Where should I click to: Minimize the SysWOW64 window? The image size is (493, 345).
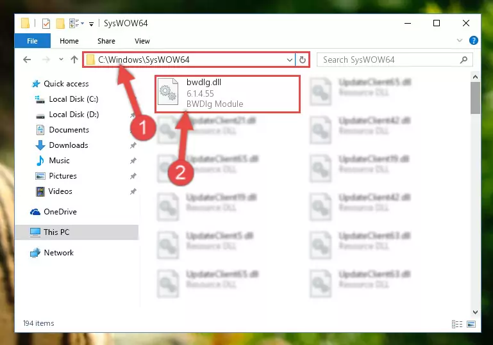[x=408, y=23]
